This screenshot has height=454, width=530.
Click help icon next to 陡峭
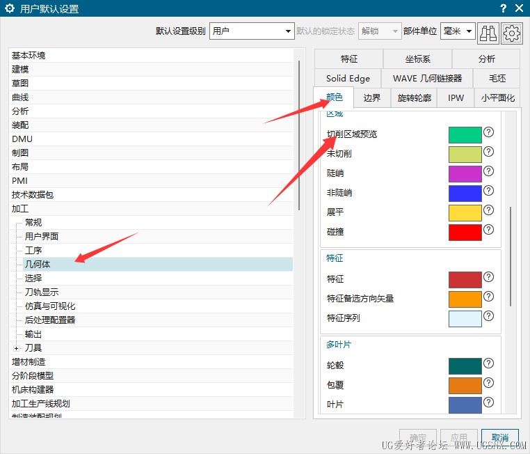488,171
